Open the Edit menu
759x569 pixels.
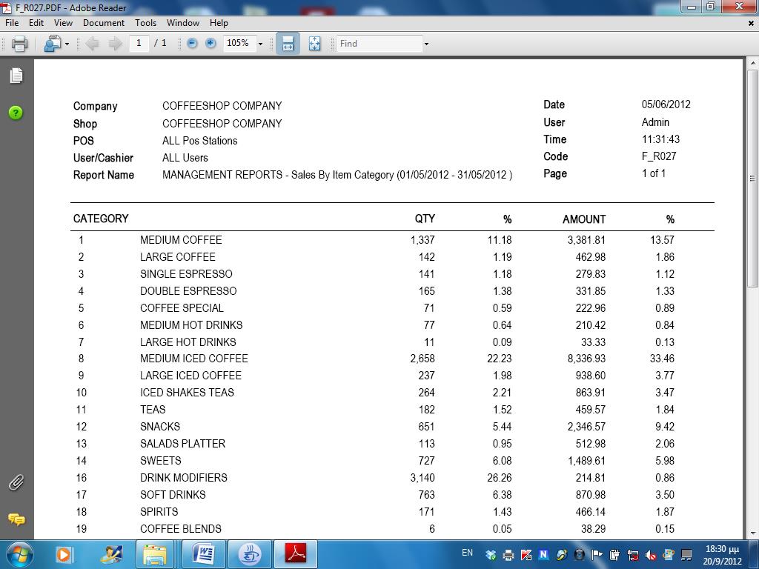click(x=36, y=23)
